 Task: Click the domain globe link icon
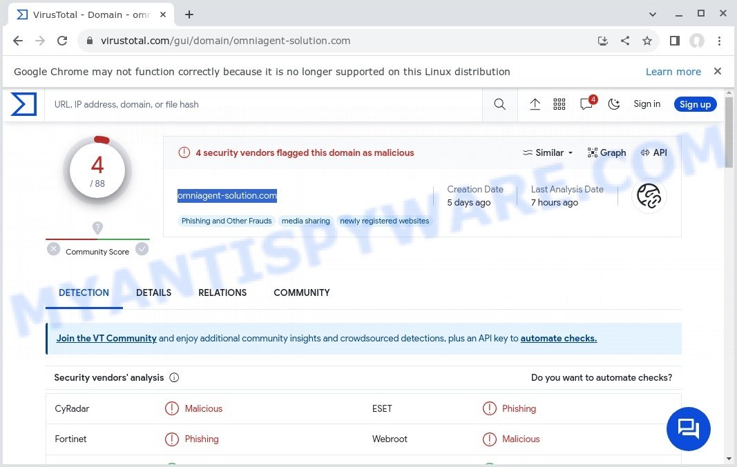coord(649,196)
